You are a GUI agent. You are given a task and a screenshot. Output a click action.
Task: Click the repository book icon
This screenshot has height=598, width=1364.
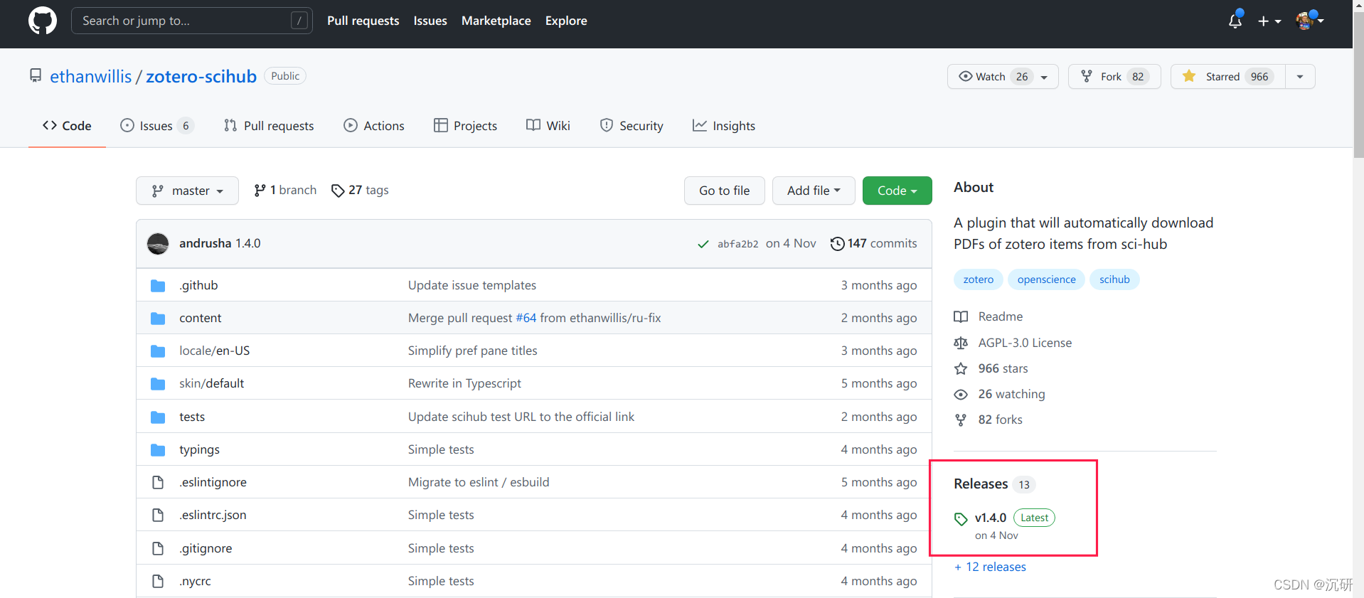[x=36, y=75]
